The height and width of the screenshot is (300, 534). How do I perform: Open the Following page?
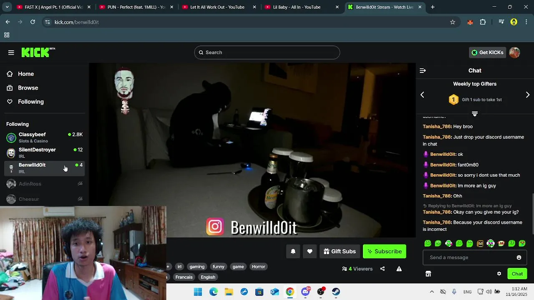(x=30, y=102)
